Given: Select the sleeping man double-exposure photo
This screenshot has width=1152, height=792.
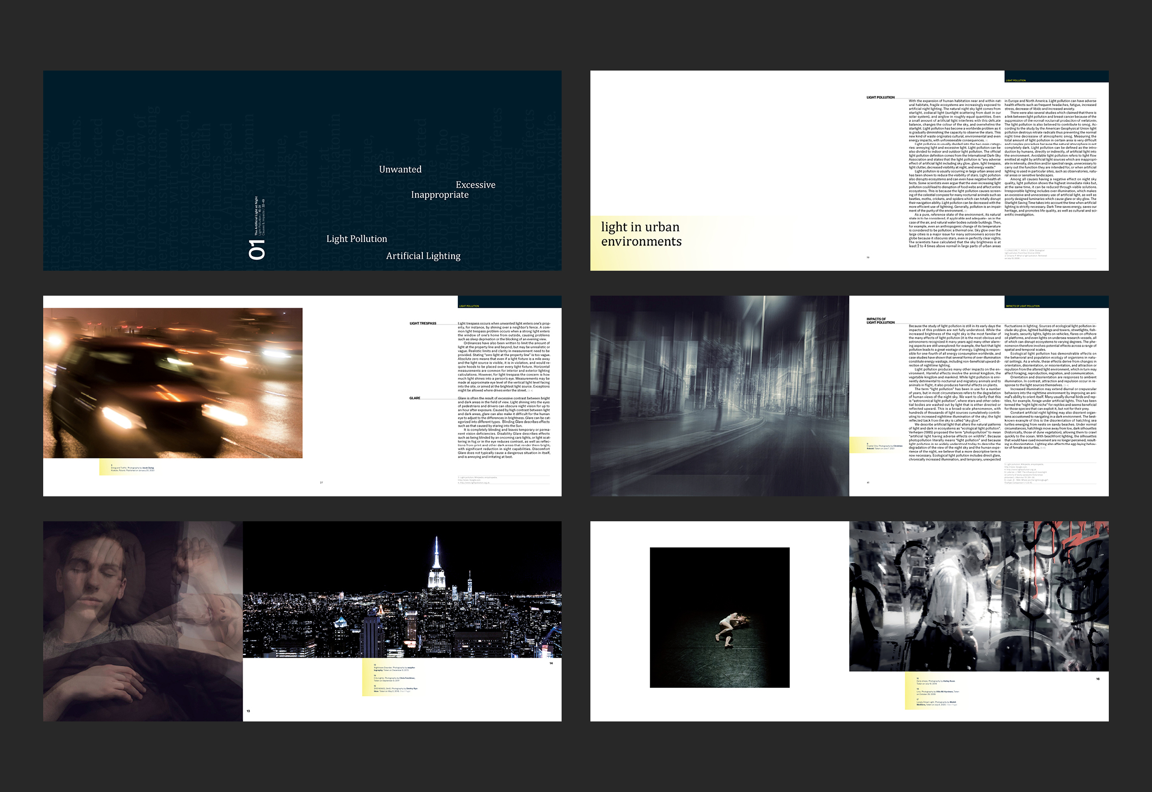Looking at the screenshot, I should pos(143,621).
